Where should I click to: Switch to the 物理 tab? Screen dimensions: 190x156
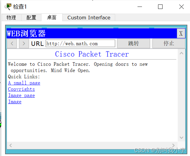[11, 18]
